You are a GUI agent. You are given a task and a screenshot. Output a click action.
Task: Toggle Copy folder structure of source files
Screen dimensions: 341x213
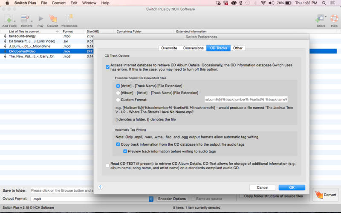[241, 196]
